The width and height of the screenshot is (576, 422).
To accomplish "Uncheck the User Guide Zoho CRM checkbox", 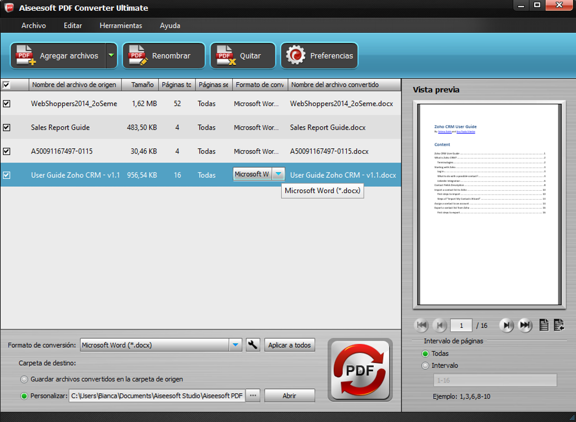I will click(7, 175).
